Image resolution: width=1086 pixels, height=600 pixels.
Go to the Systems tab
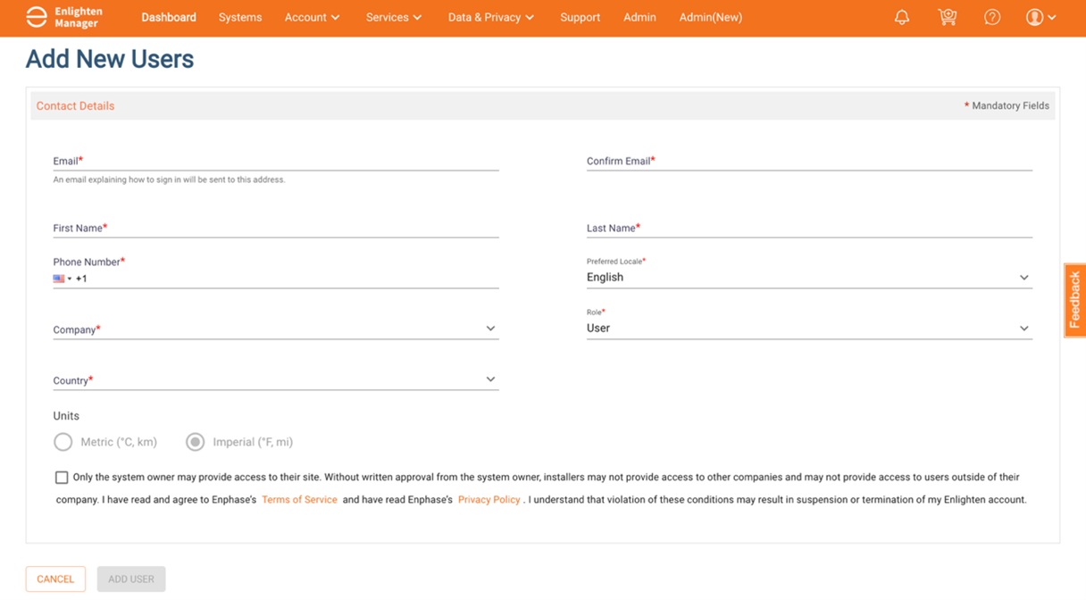240,17
